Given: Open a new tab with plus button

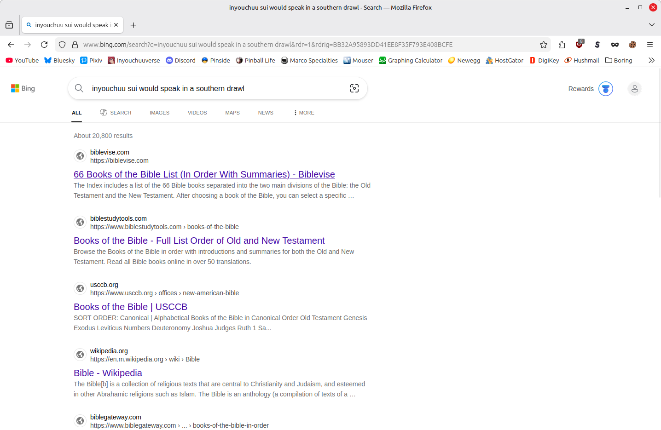Looking at the screenshot, I should coord(133,25).
